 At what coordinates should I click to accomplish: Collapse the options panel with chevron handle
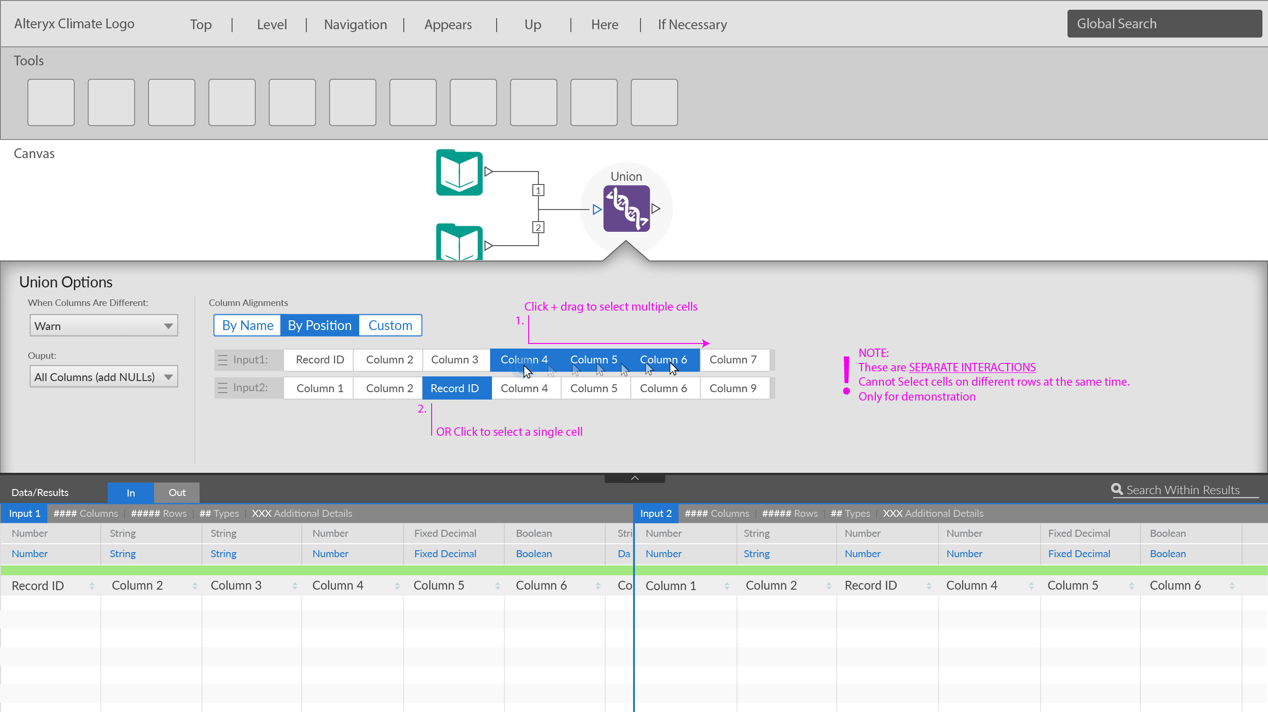coord(634,478)
